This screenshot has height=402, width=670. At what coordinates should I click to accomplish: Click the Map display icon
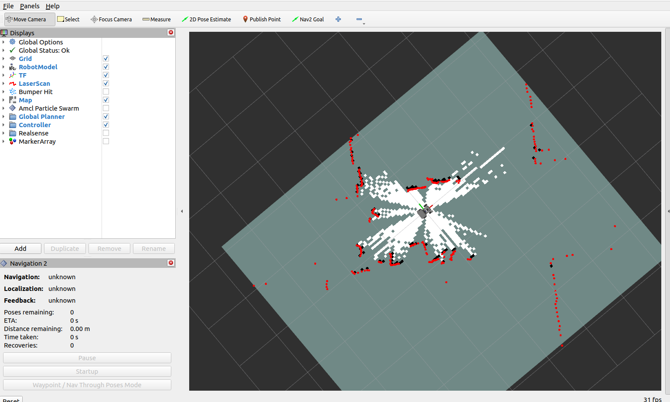tap(13, 100)
